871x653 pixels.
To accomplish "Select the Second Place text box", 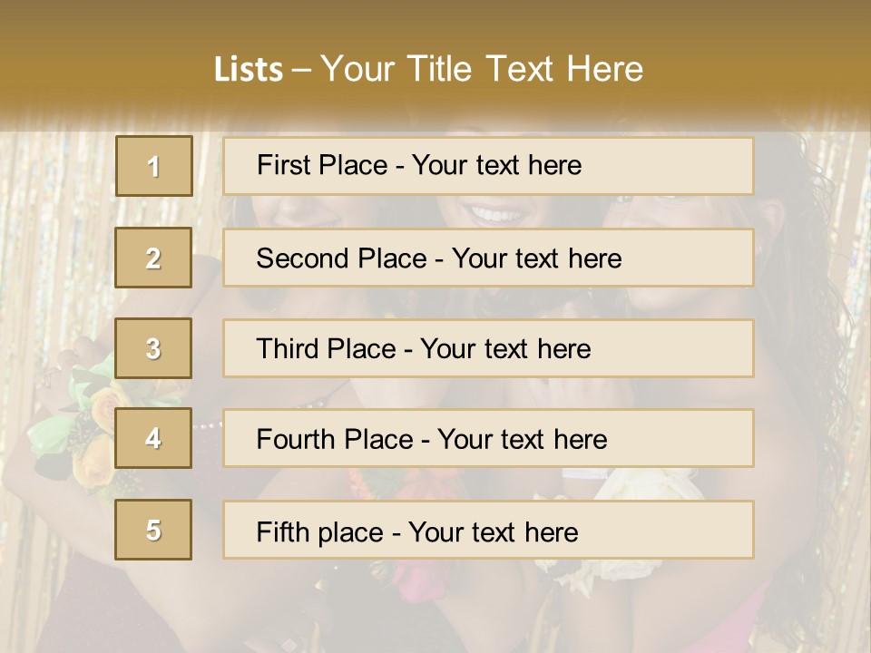I will coord(488,258).
